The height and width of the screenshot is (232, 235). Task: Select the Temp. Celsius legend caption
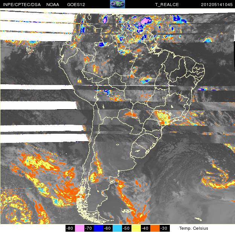pos(194,228)
